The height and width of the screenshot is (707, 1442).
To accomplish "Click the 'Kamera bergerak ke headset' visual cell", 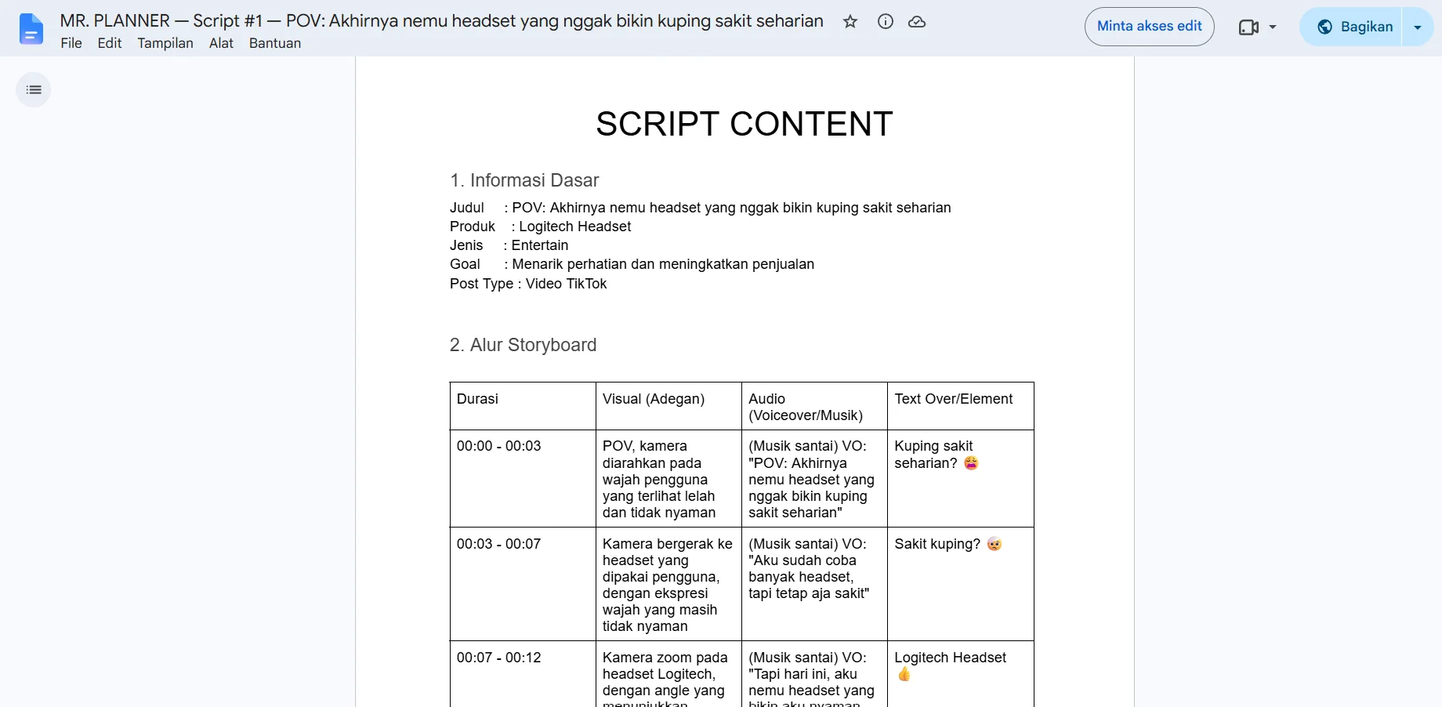I will [x=668, y=584].
